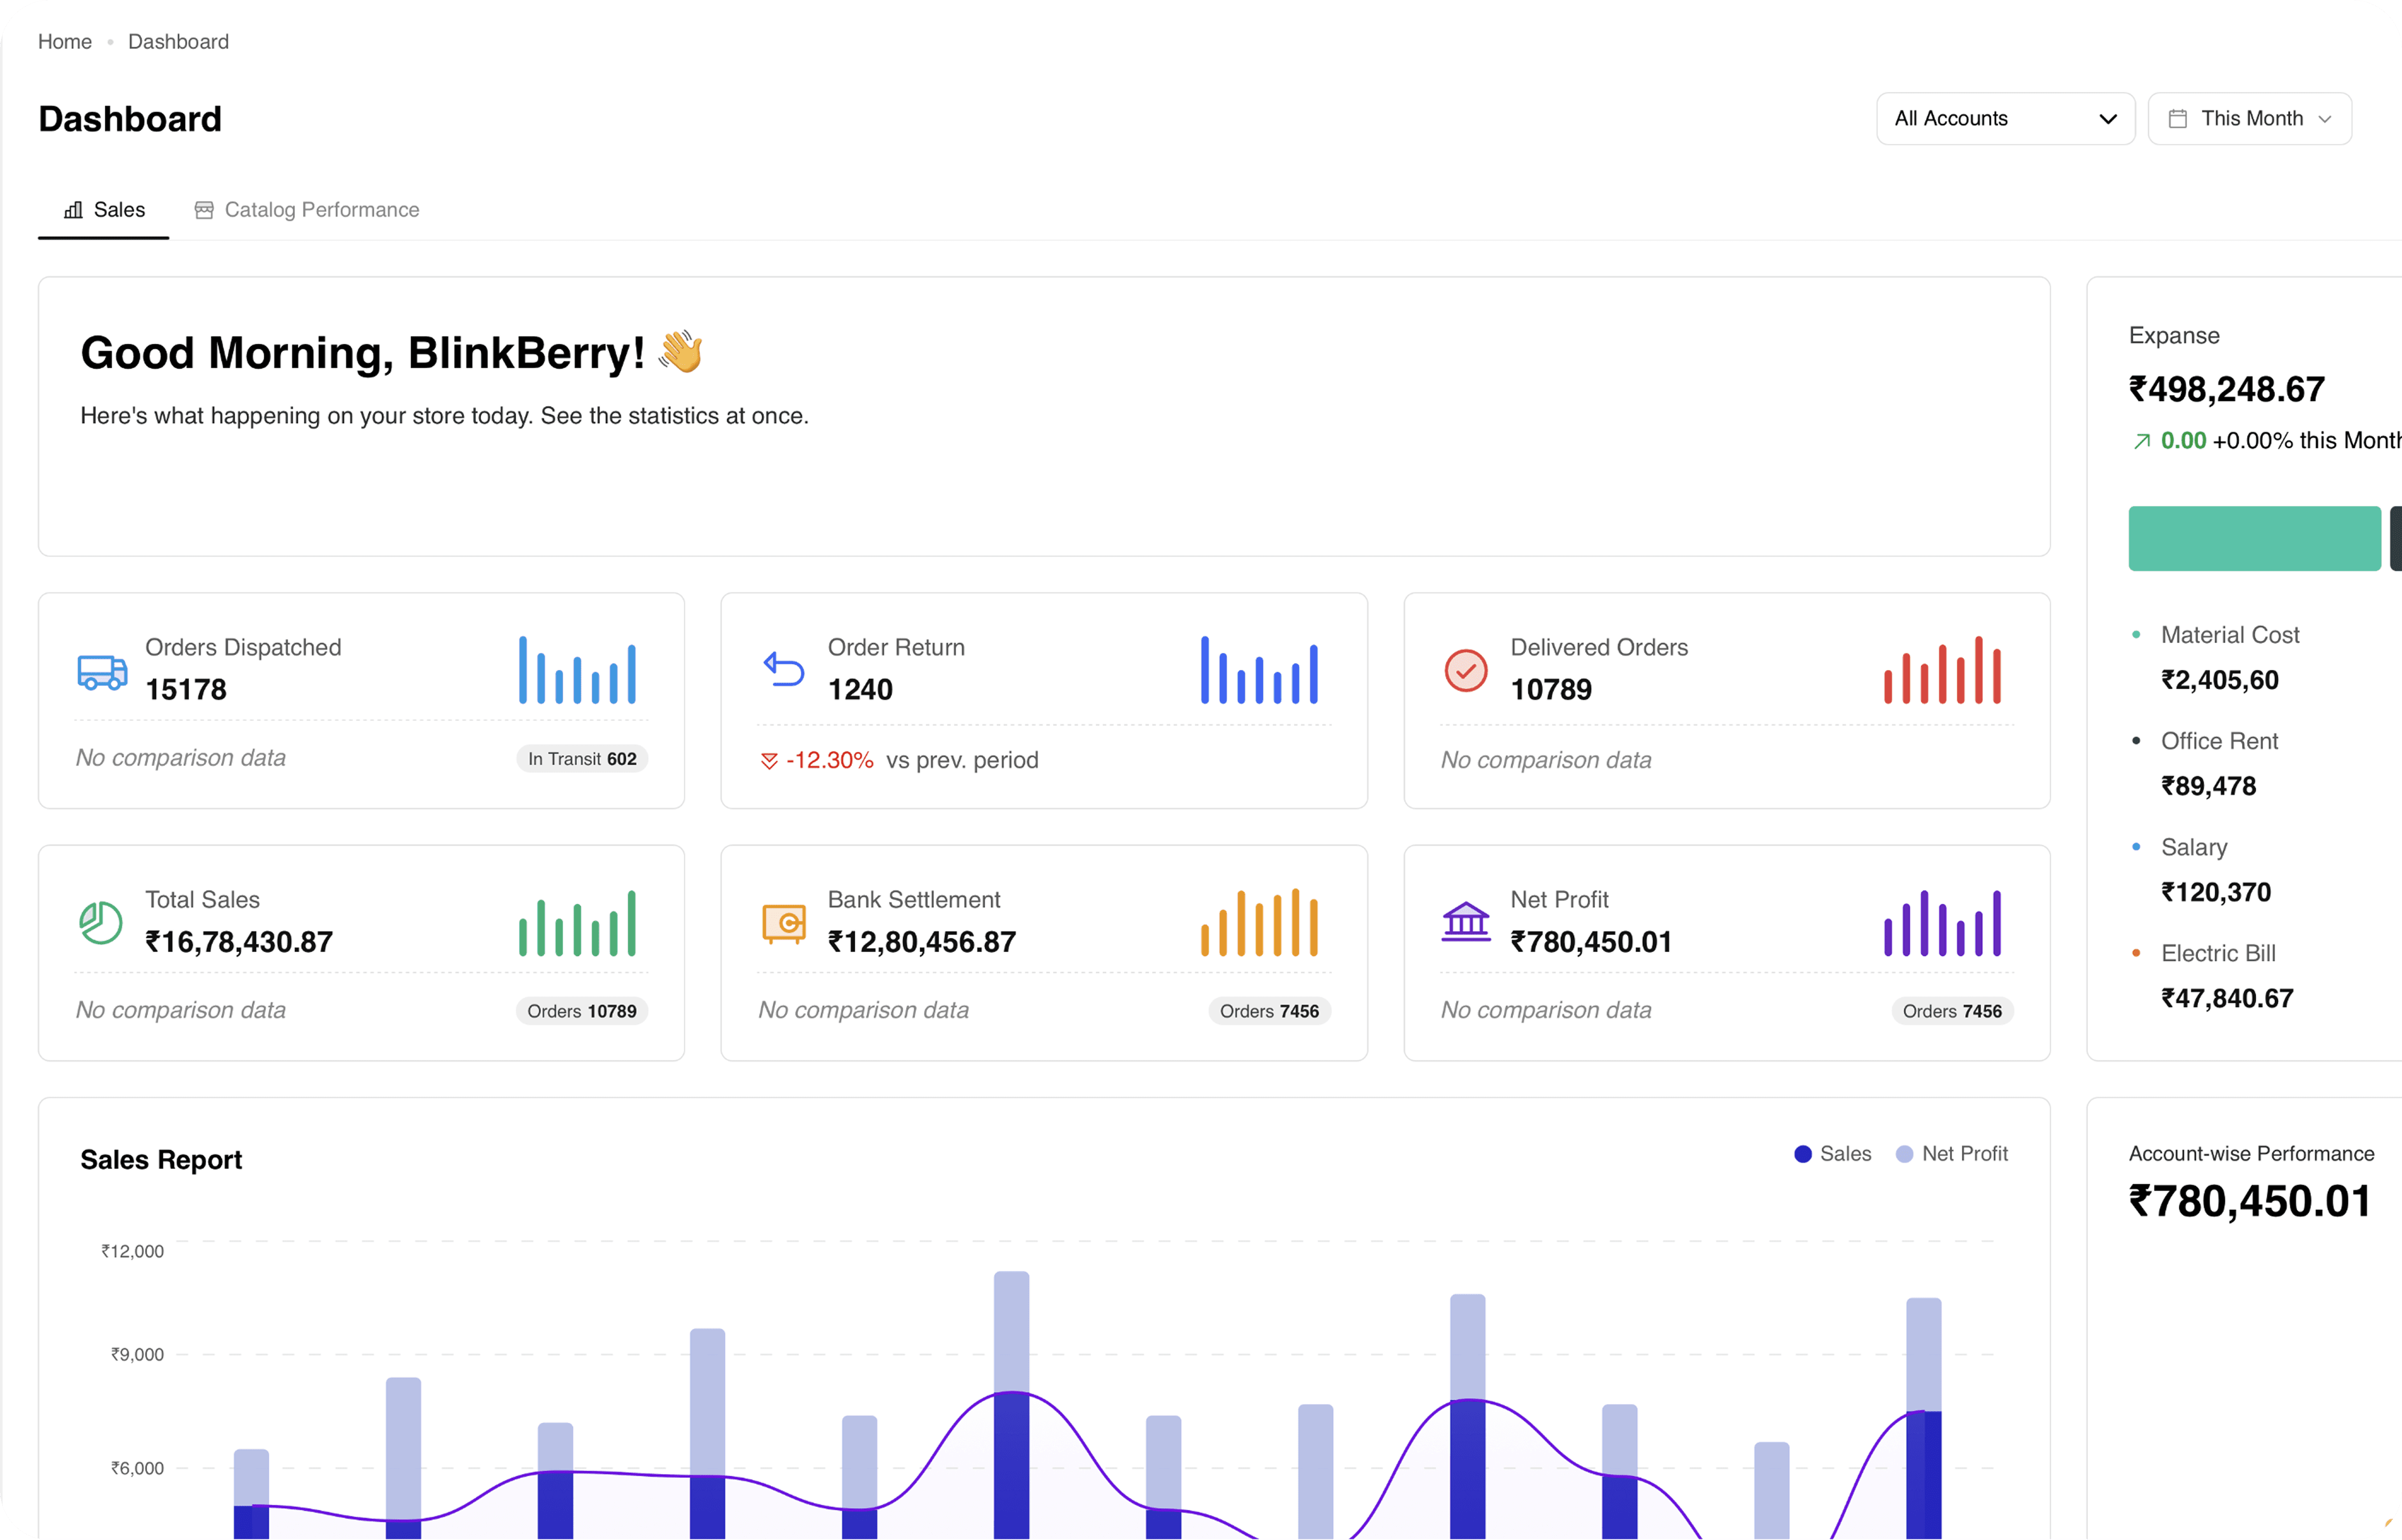Screen dimensions: 2402x1540
Task: Click the Net Profit bank building icon
Action: pyautogui.click(x=1466, y=921)
